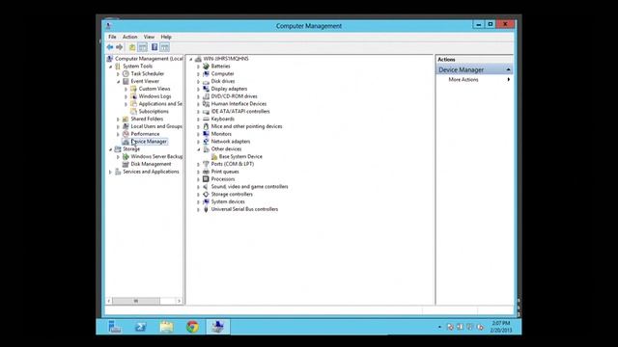Collapse the Event Viewer node
The image size is (618, 347).
click(118, 81)
